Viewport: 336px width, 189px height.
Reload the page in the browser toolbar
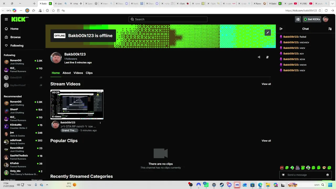tap(326, 10)
